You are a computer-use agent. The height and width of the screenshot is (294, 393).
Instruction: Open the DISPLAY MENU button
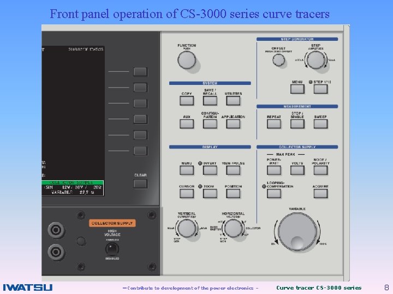pos(187,170)
